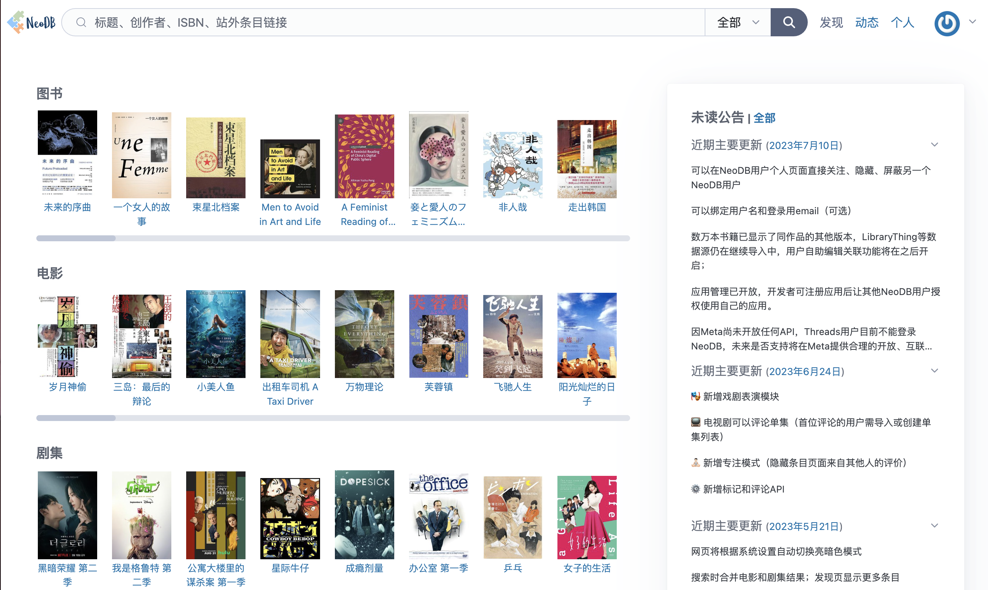Open A Feminist Reading book cover
This screenshot has width=988, height=590.
(364, 156)
